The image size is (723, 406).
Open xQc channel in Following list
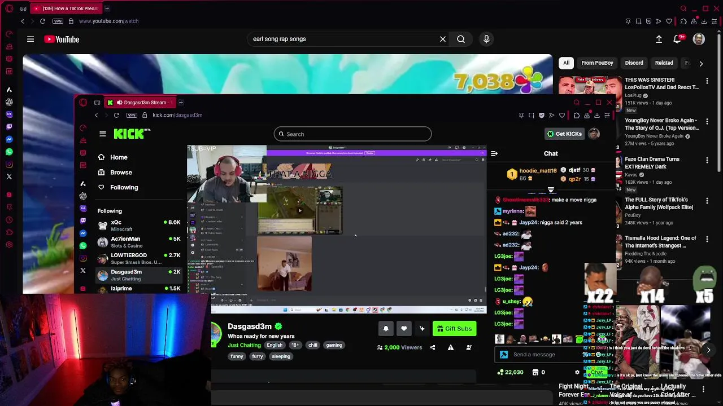[x=139, y=226]
